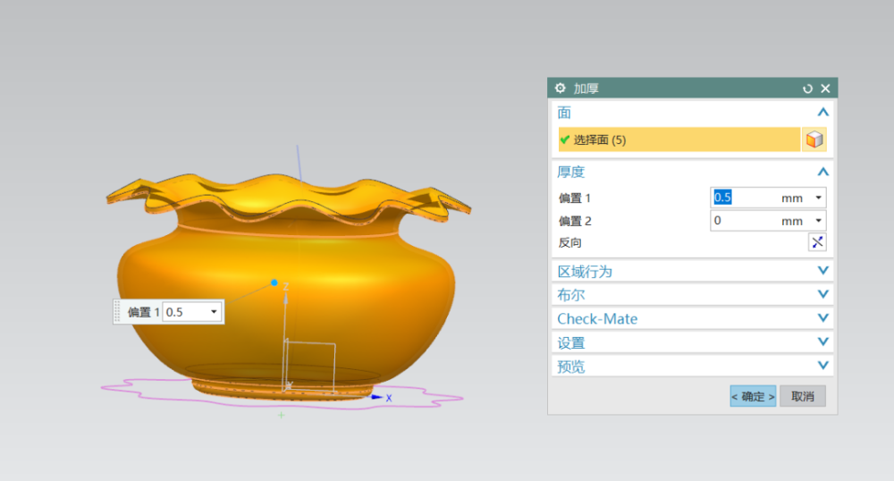This screenshot has height=481, width=894.
Task: Collapse the 面 section
Action: (x=822, y=113)
